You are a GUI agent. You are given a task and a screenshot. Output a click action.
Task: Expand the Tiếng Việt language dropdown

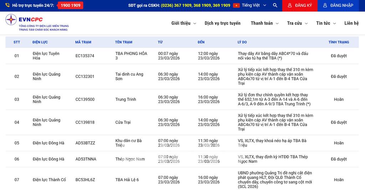click(x=253, y=5)
